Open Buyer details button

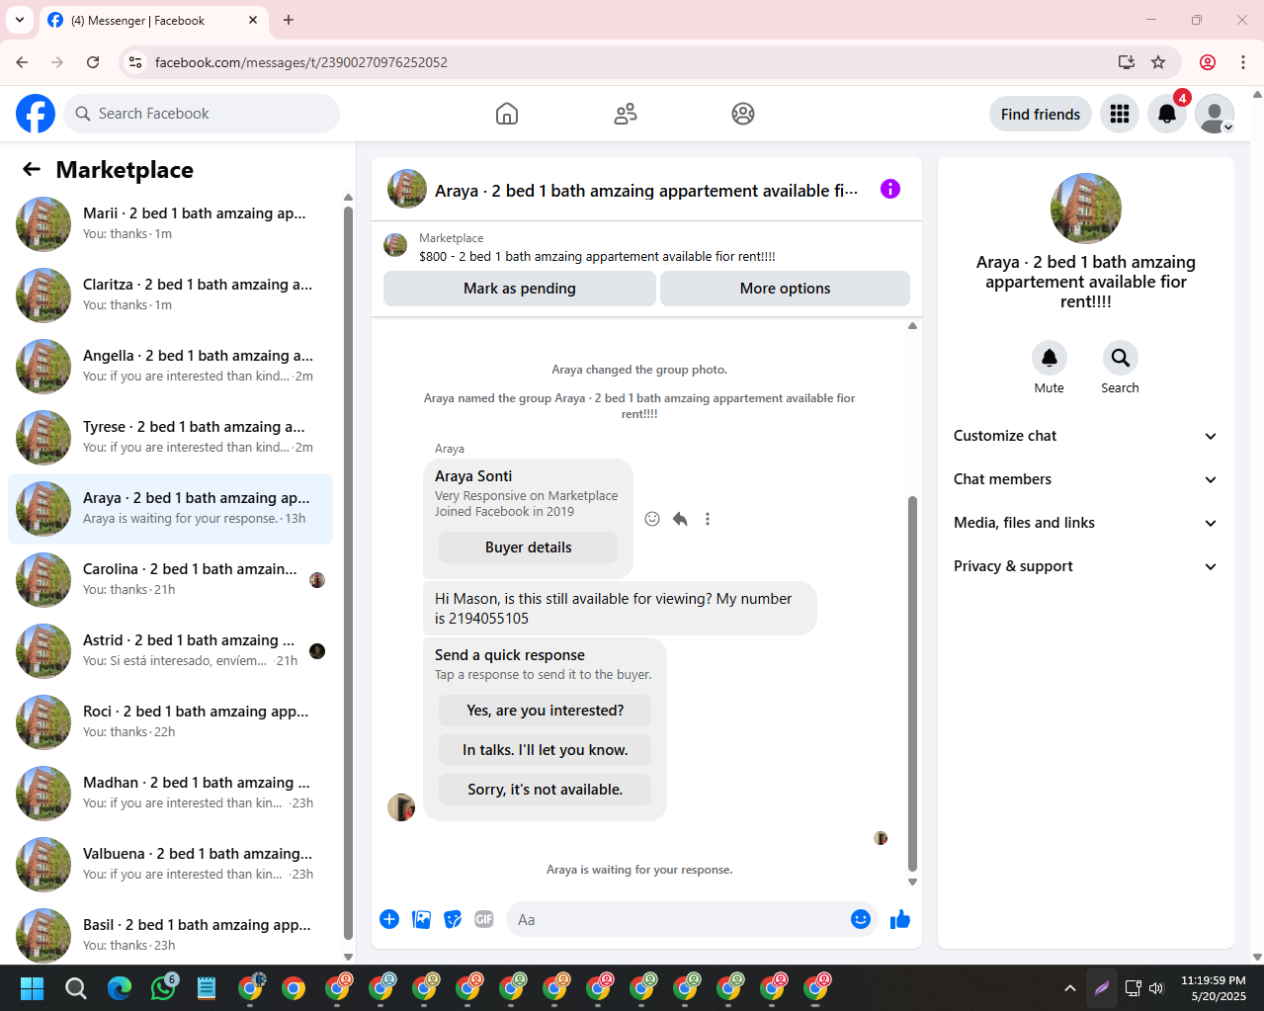tap(528, 548)
